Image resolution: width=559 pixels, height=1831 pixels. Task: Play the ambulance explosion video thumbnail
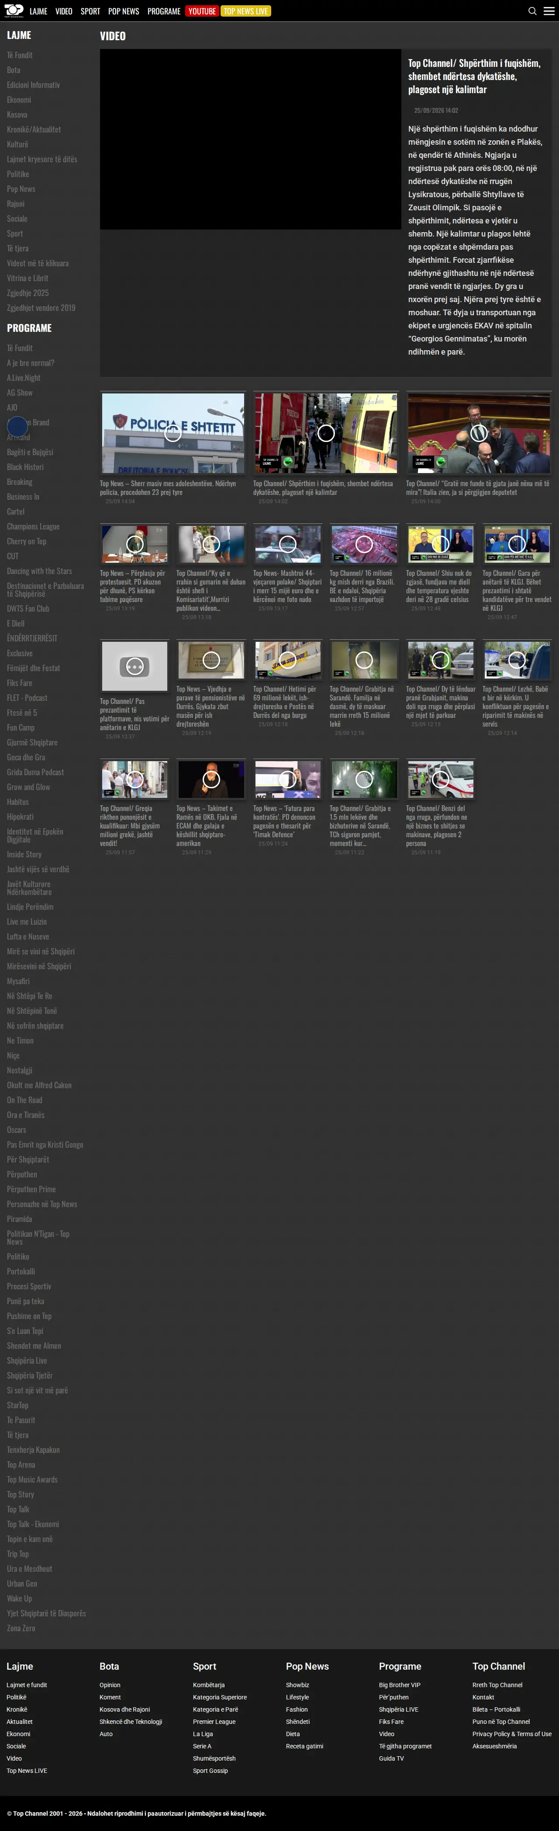pyautogui.click(x=325, y=433)
